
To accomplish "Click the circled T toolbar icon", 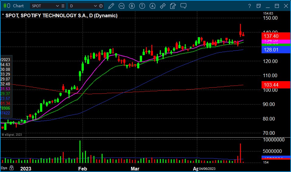I will pos(142,6).
